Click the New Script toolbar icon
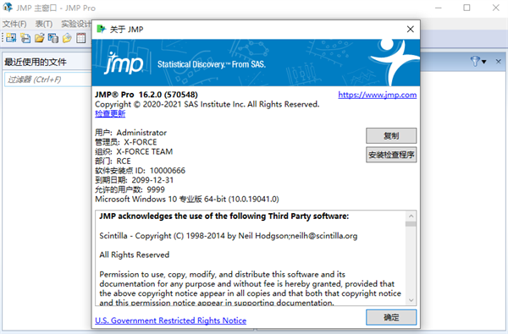508x334 pixels. 25,38
